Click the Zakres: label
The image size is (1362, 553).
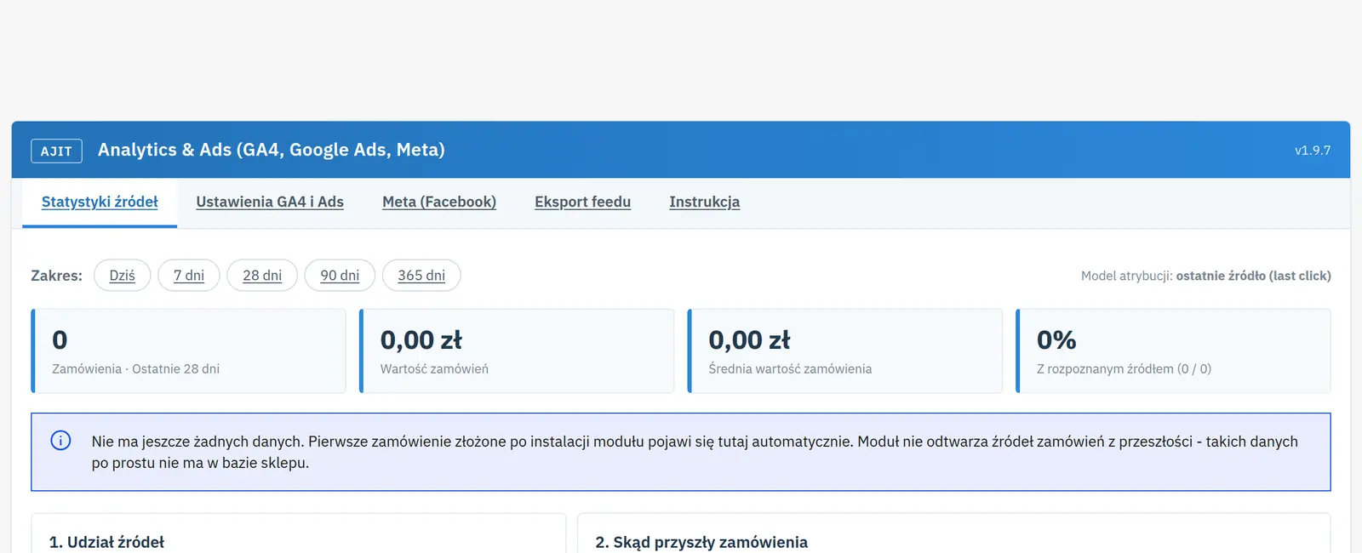tap(56, 276)
